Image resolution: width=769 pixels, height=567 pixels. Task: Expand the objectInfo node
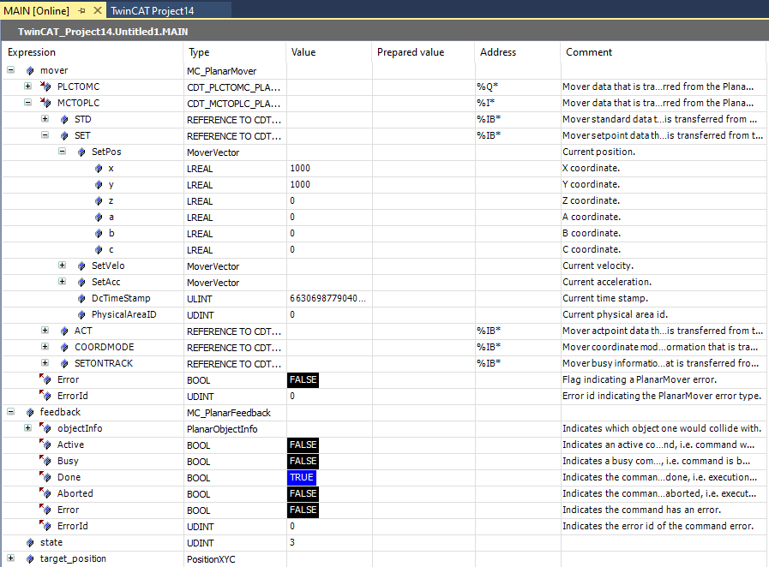tap(28, 428)
